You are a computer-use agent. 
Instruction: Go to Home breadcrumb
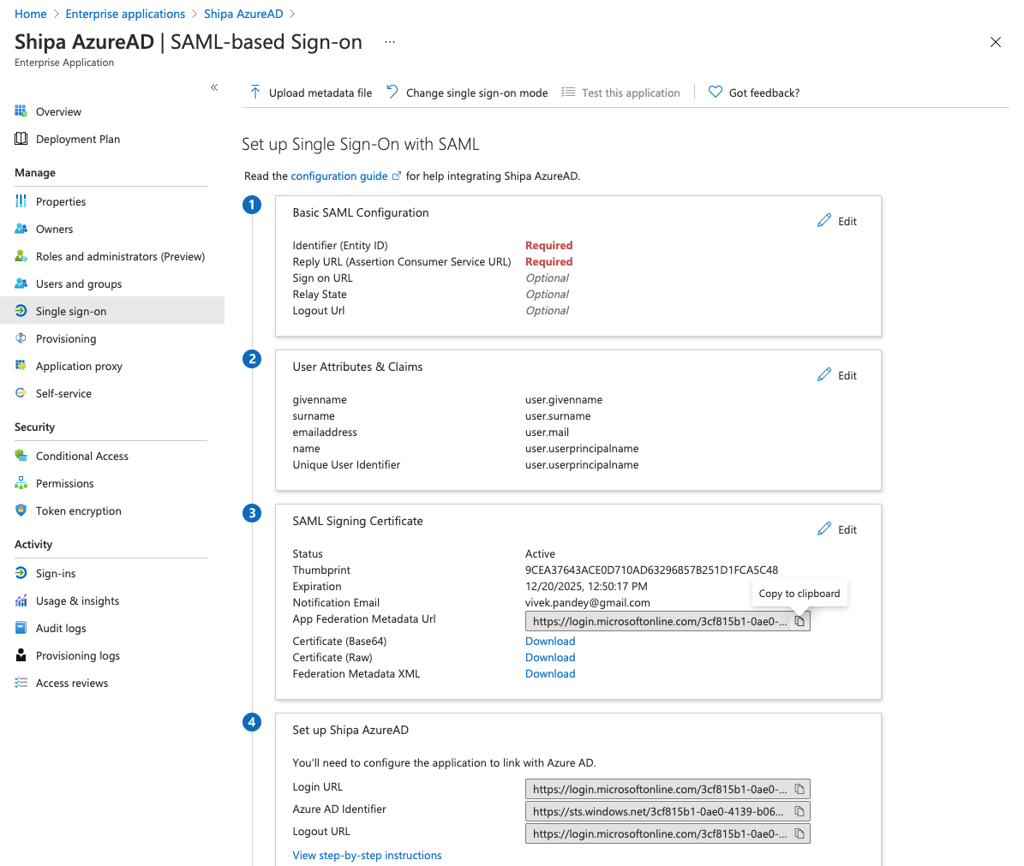[31, 14]
